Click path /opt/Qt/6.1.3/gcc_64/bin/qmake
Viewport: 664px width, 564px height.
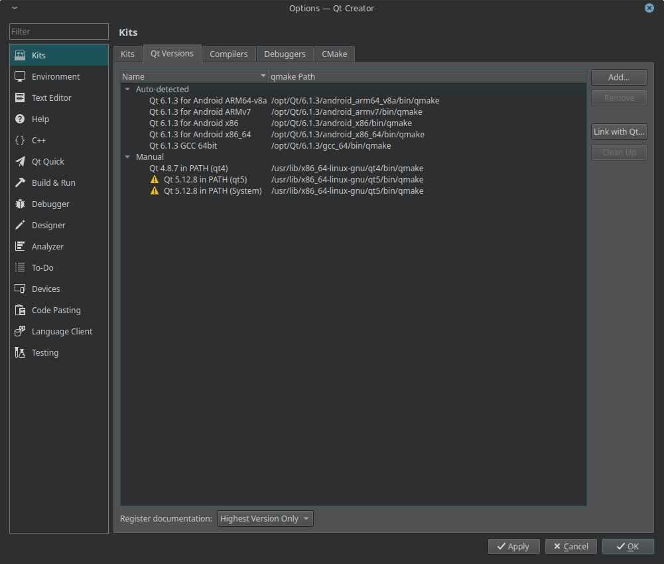click(331, 146)
